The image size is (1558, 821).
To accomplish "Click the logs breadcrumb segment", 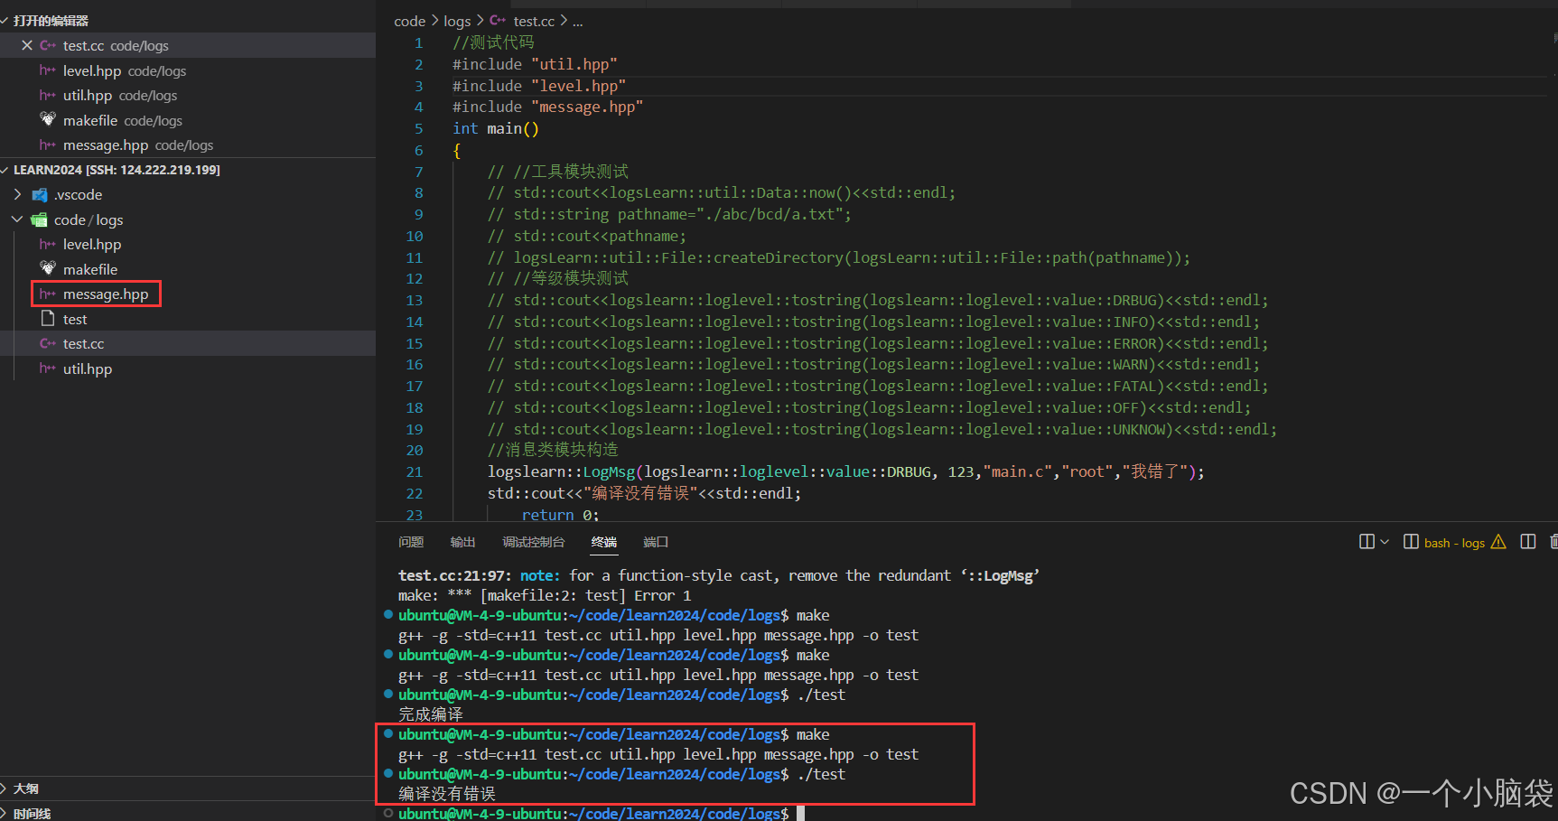I will click(457, 21).
